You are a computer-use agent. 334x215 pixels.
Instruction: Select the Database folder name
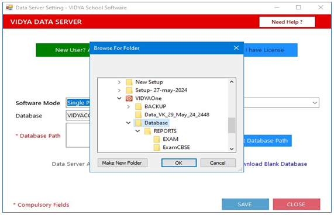[156, 123]
